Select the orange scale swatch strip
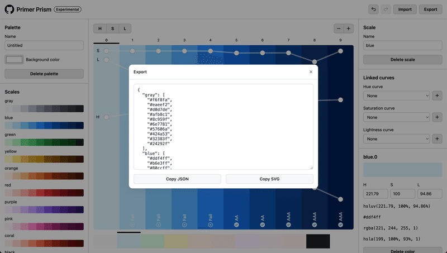Screen dimensions: 447x253 (44, 176)
